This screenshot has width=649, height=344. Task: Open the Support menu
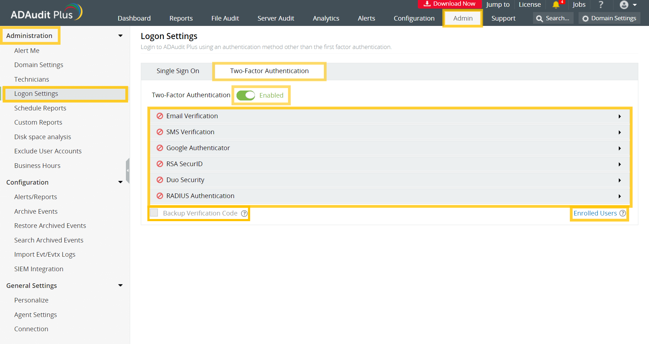point(503,18)
